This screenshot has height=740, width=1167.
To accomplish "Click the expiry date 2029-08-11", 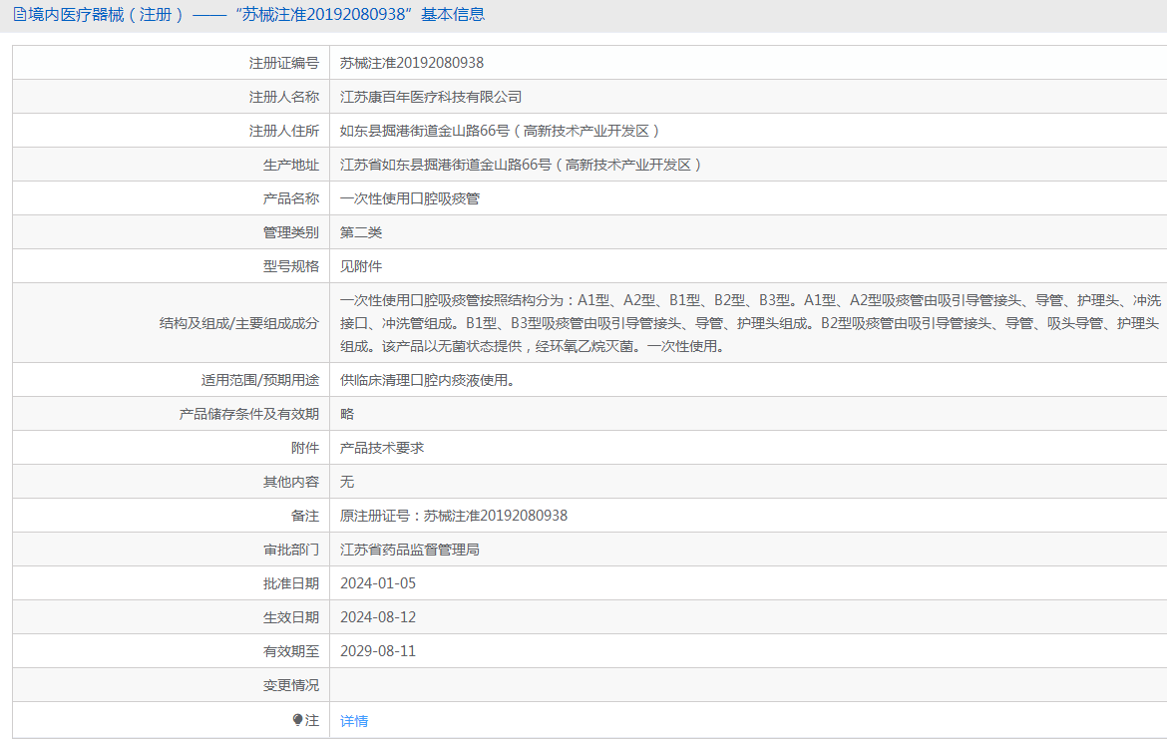I will coord(378,651).
